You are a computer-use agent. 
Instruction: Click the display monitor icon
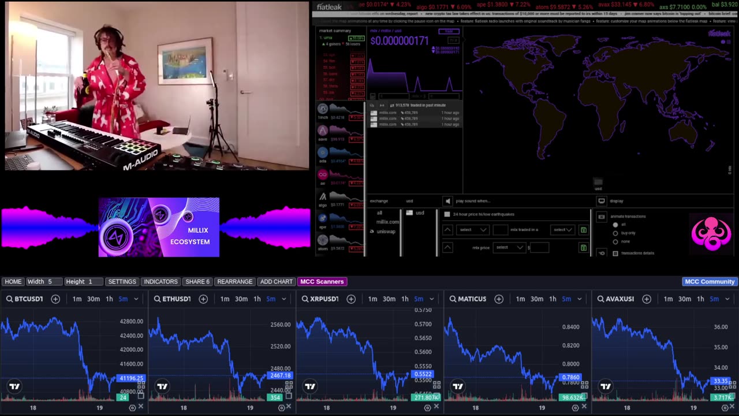coord(601,201)
